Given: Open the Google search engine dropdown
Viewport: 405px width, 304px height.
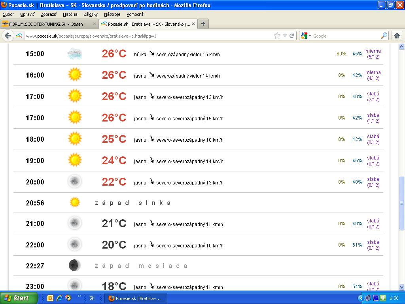Looking at the screenshot, I should click(x=306, y=36).
